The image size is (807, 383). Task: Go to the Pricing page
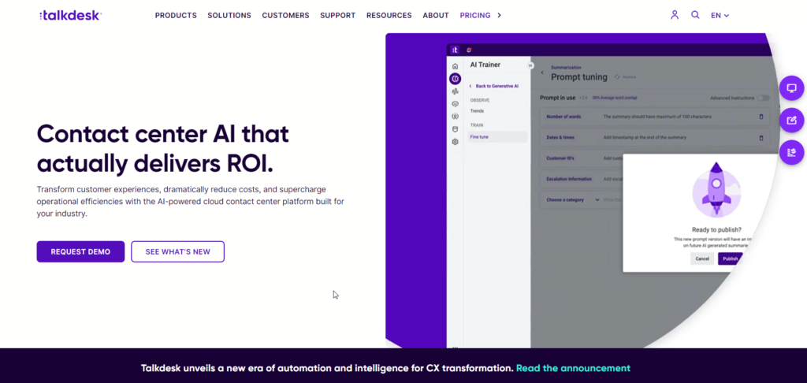click(475, 16)
